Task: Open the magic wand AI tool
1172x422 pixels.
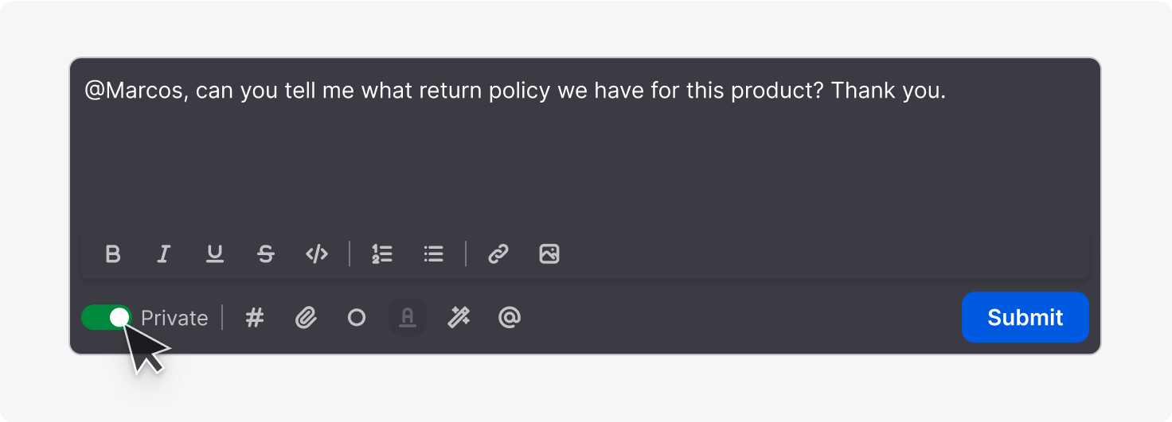Action: [x=459, y=318]
